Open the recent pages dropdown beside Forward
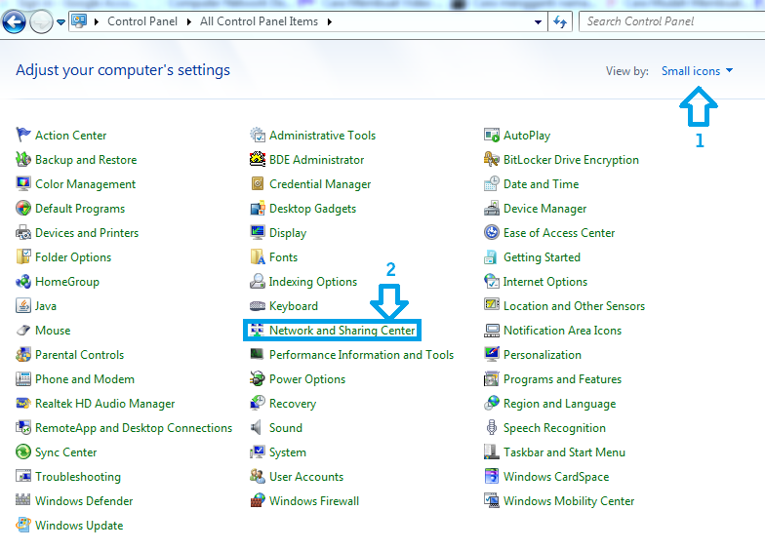The height and width of the screenshot is (550, 765). click(x=60, y=21)
